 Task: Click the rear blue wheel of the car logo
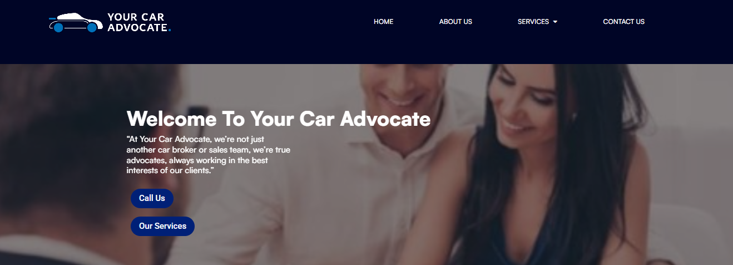[58, 28]
